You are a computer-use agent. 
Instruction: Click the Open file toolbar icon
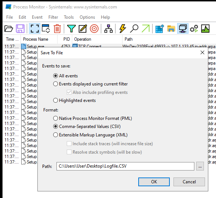[9, 29]
